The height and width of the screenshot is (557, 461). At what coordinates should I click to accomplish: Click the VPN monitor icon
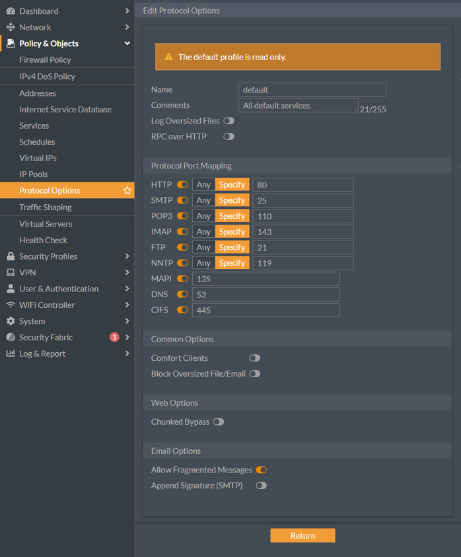tap(11, 272)
